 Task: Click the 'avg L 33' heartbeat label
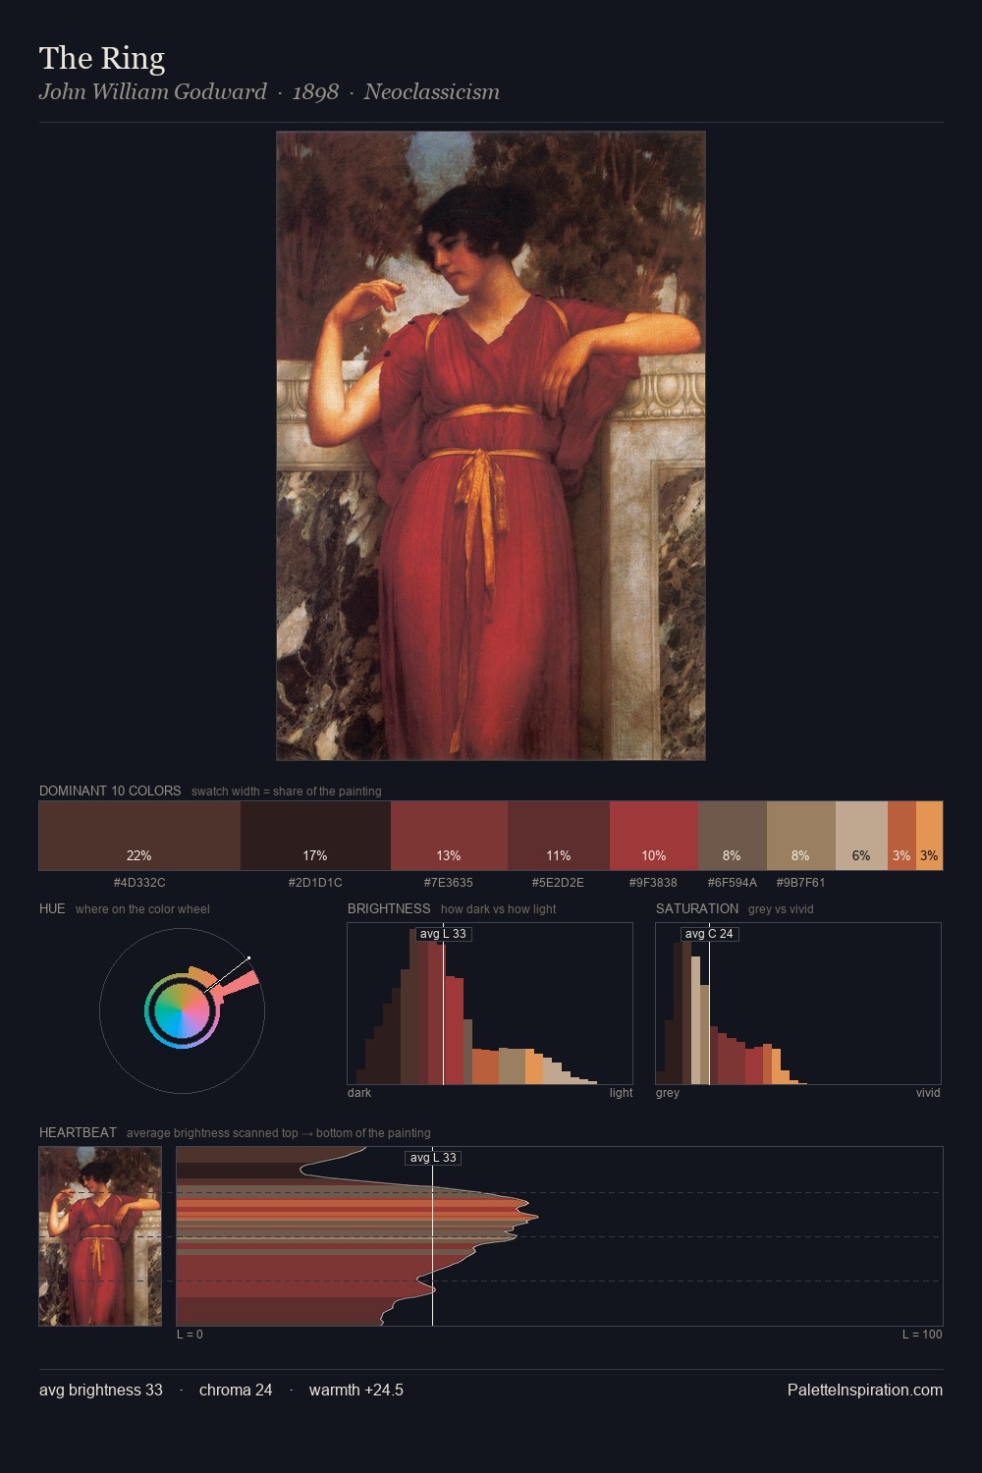coord(433,1158)
